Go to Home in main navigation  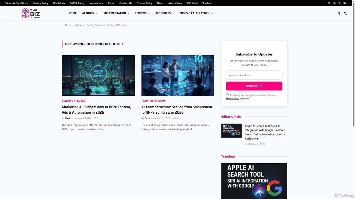pyautogui.click(x=73, y=13)
